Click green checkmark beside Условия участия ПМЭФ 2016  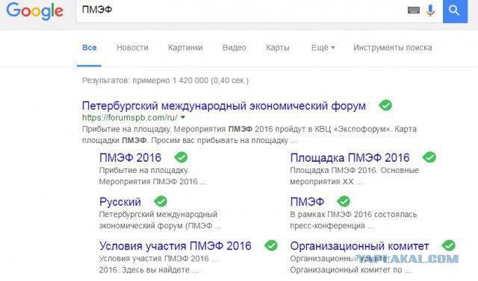point(270,245)
